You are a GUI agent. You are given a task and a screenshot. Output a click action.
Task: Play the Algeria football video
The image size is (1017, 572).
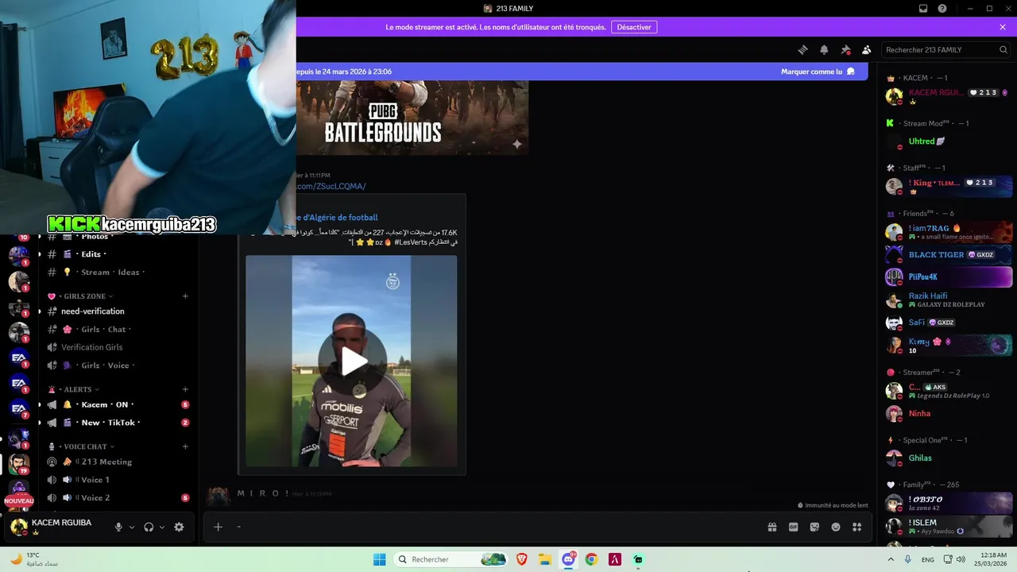[x=353, y=361]
